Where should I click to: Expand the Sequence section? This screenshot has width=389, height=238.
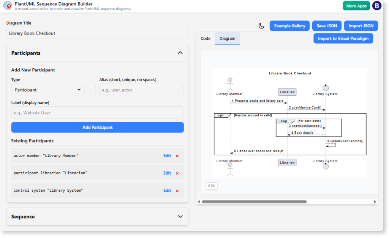(180, 216)
